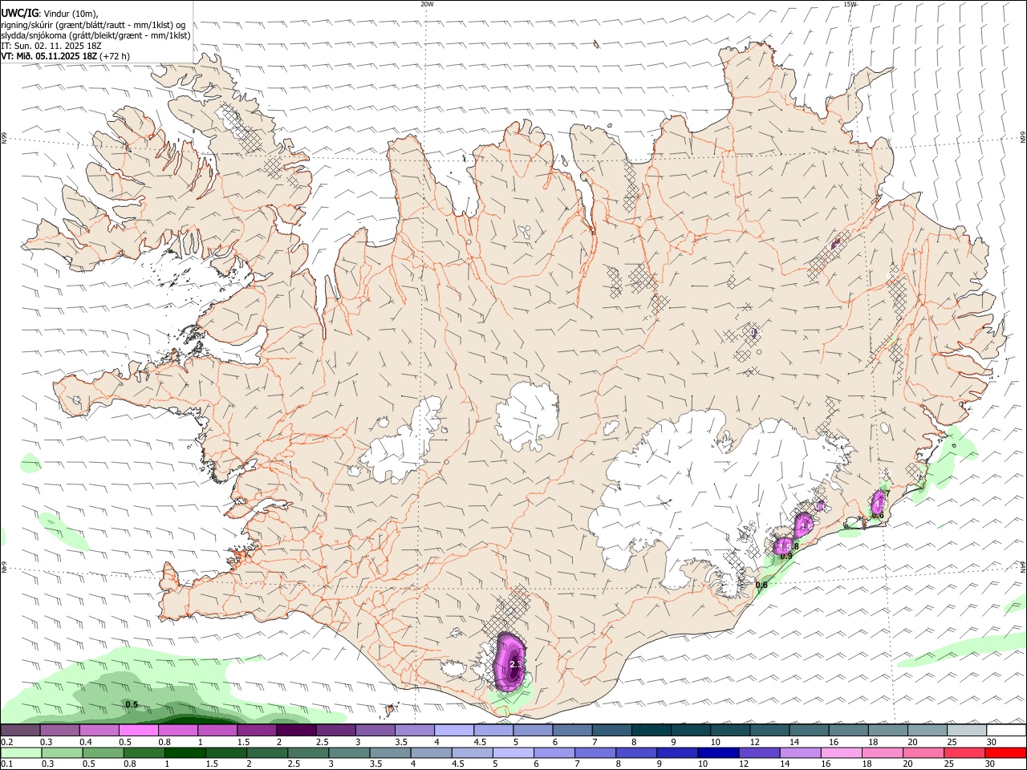The image size is (1027, 770).
Task: Click the '30' label of the lower legend
Action: click(x=992, y=763)
